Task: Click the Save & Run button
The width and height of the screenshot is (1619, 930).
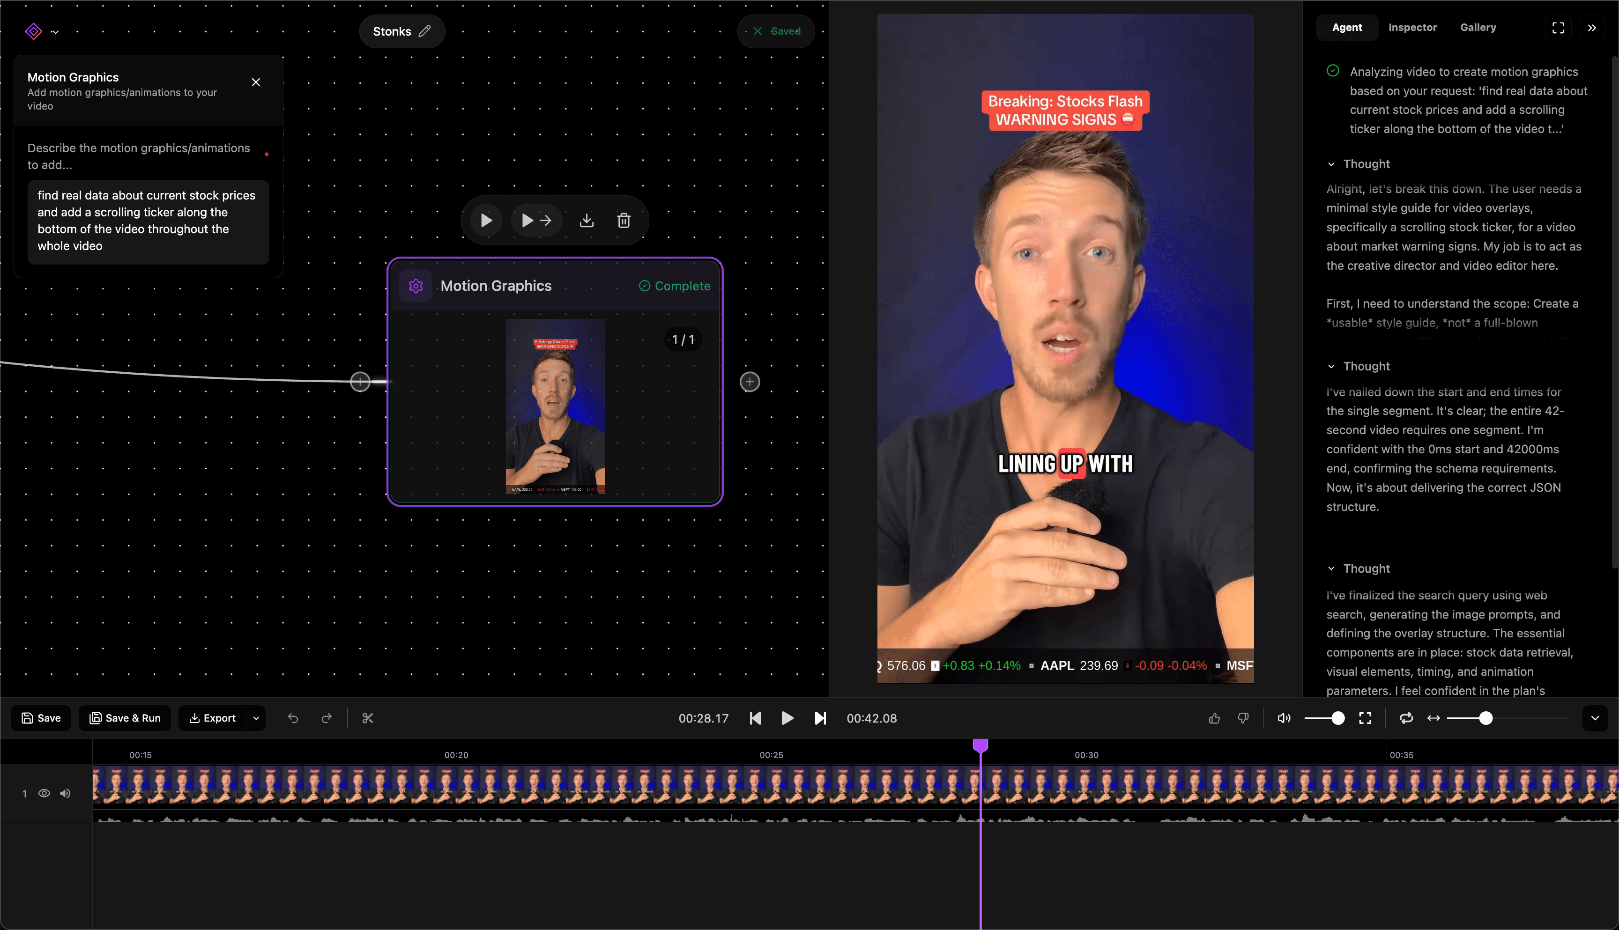Action: coord(125,718)
